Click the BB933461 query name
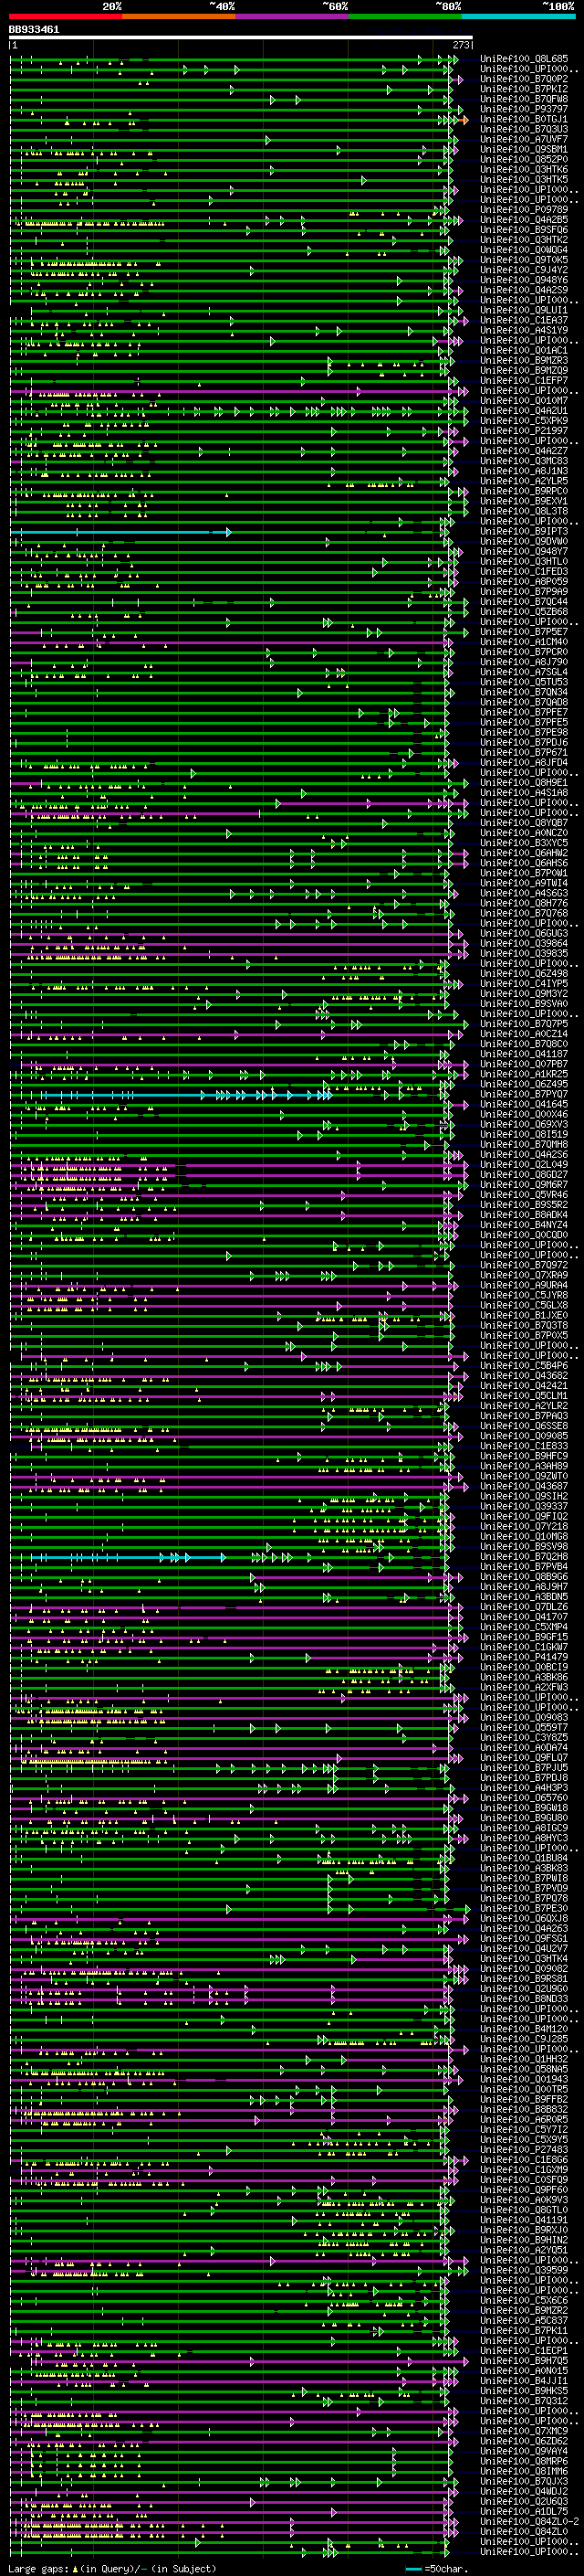 (x=34, y=30)
